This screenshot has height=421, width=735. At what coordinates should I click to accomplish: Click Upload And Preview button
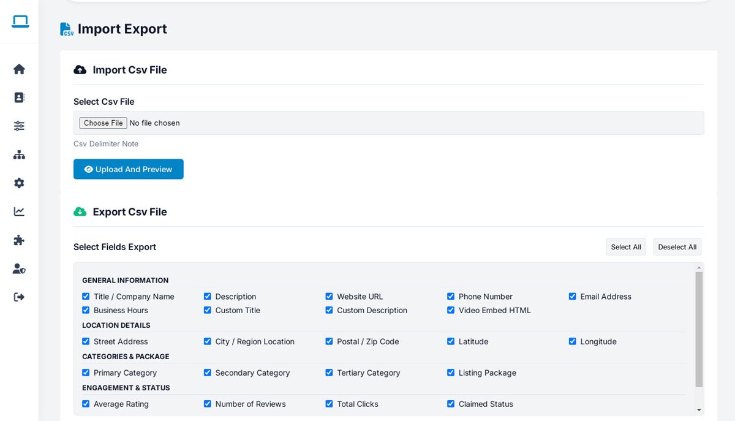129,169
